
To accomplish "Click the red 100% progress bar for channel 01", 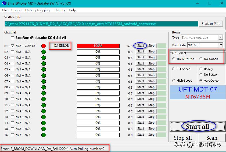I will point(98,46).
